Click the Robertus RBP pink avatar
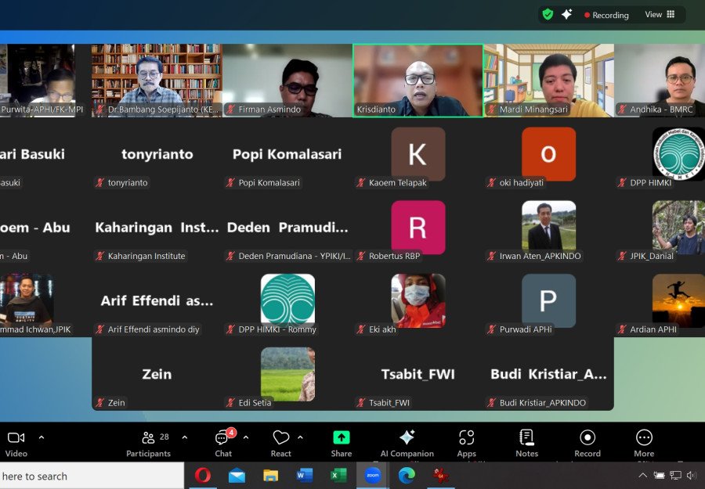Image resolution: width=705 pixels, height=489 pixels. pos(418,227)
